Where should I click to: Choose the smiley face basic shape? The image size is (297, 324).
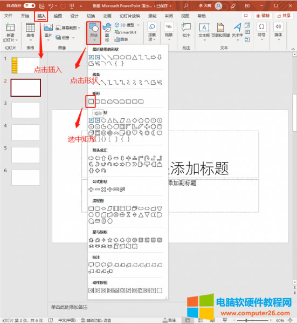128,133
